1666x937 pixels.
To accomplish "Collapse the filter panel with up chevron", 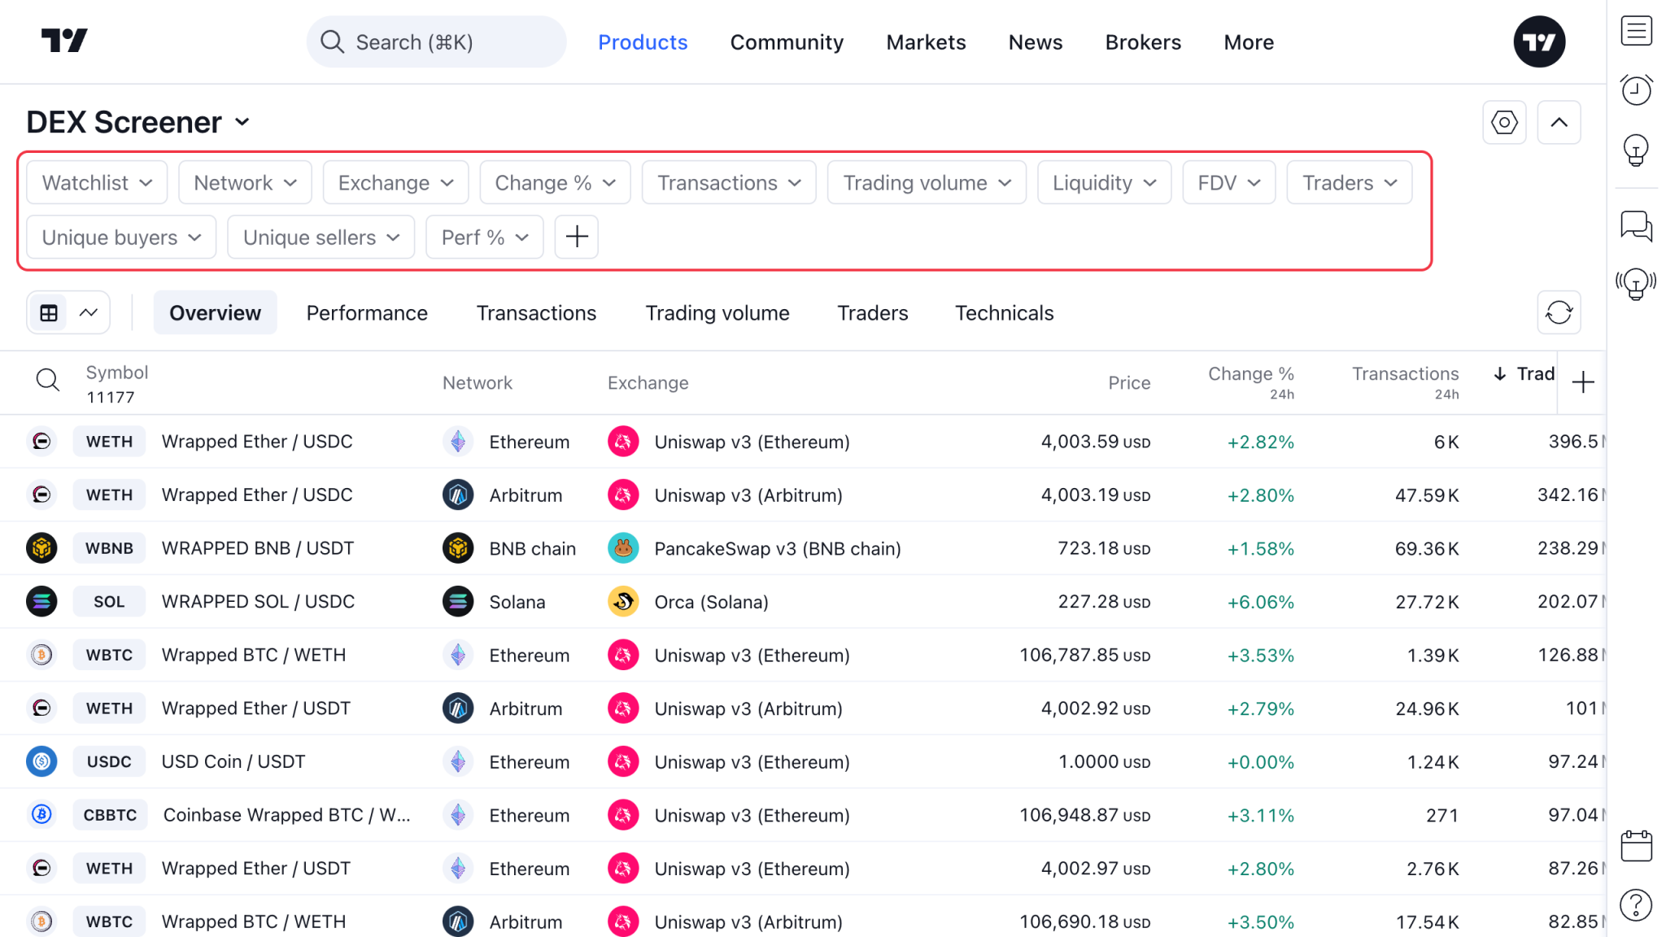I will pos(1559,123).
